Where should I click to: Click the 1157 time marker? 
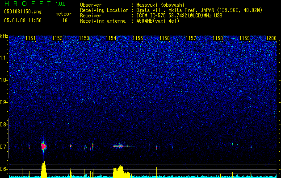[191, 38]
